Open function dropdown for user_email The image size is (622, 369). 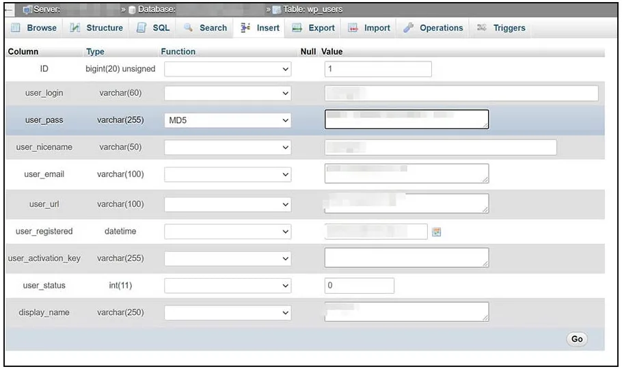point(228,174)
